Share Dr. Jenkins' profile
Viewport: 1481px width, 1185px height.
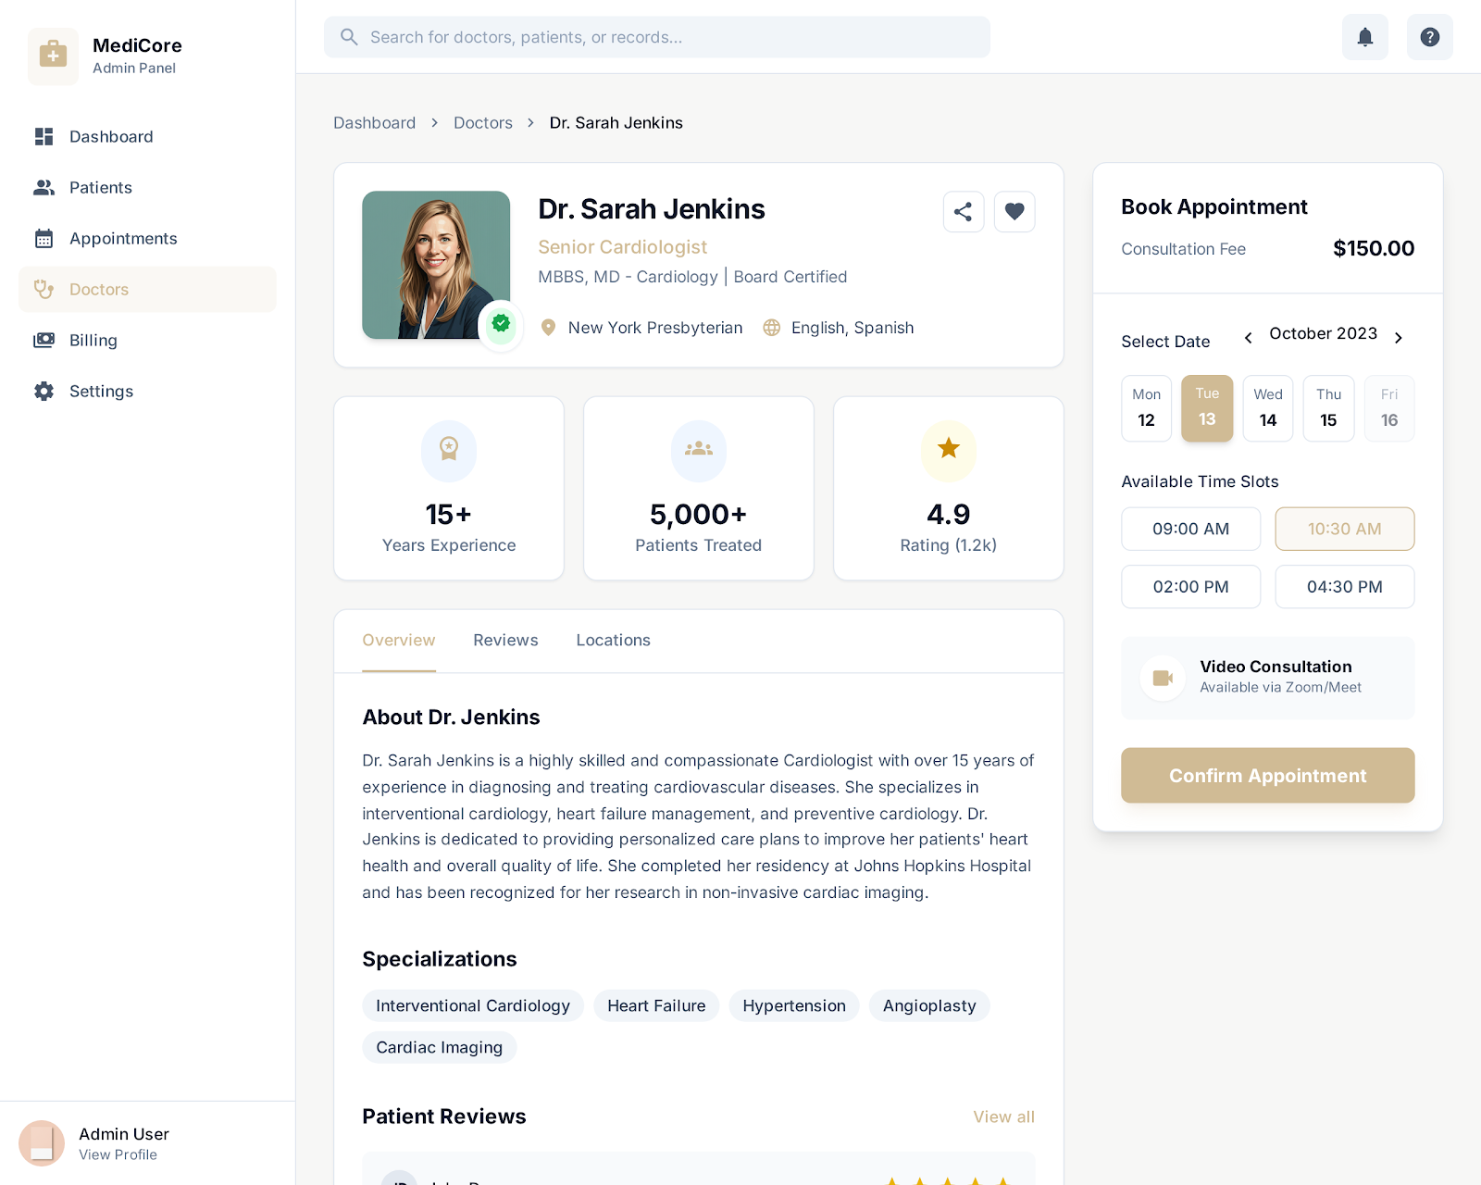click(x=963, y=211)
